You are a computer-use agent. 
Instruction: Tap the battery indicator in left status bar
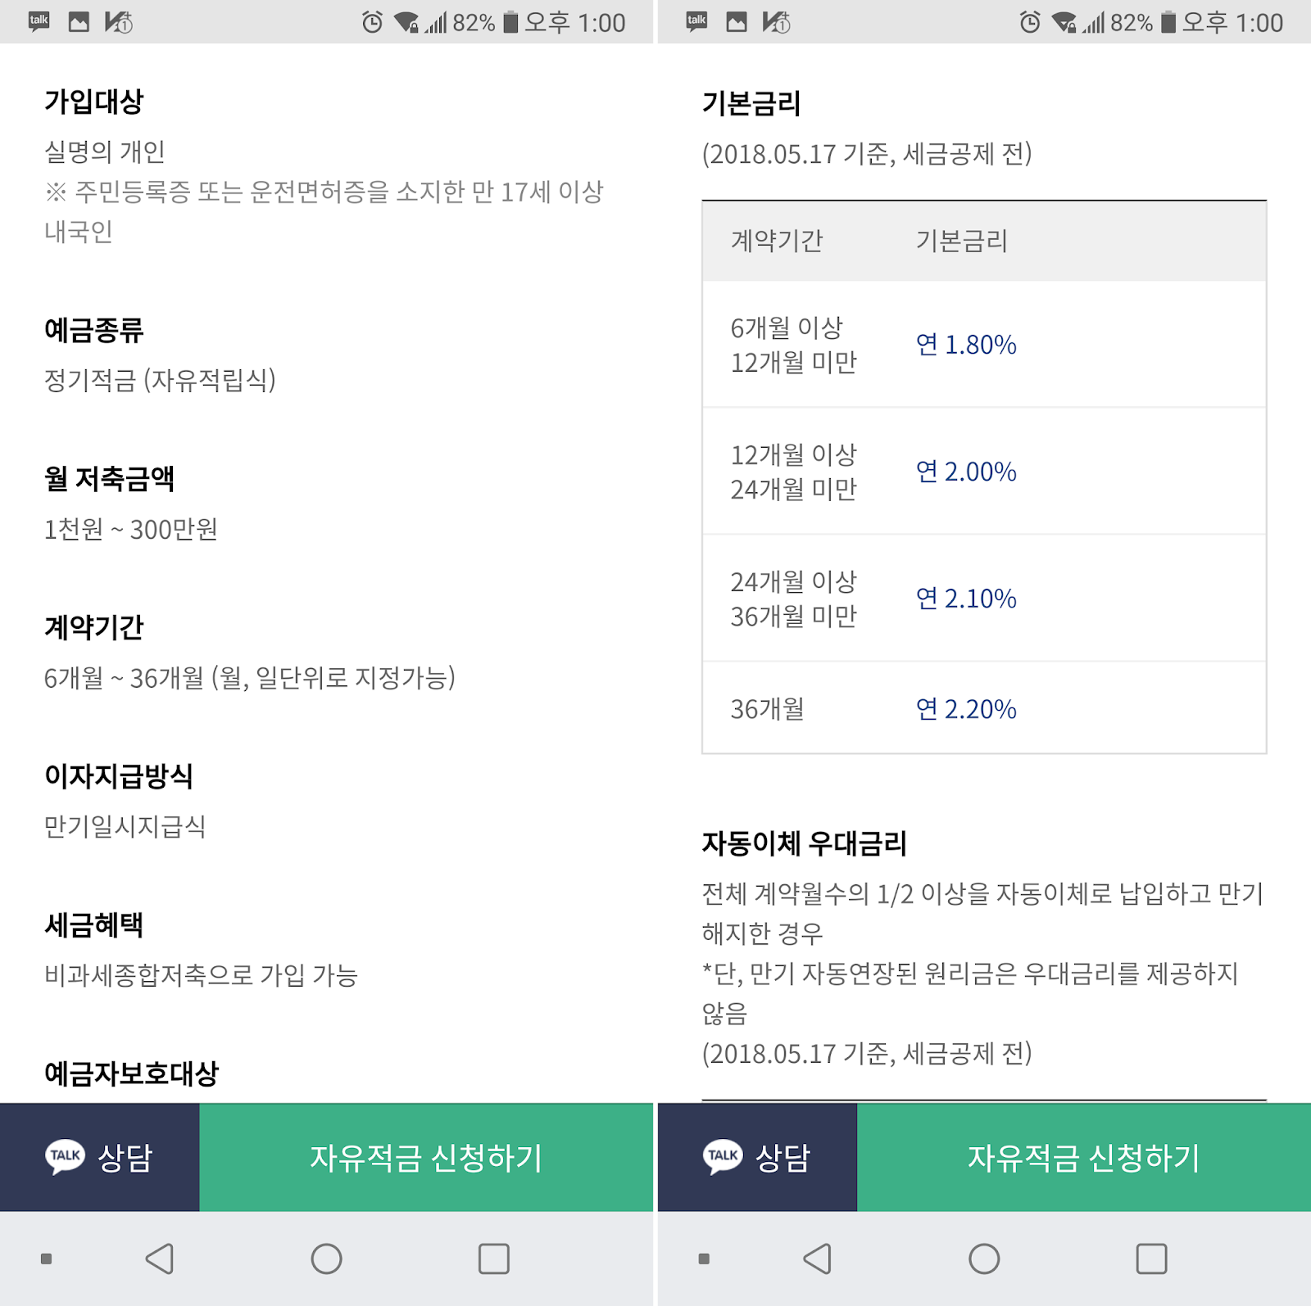510,22
